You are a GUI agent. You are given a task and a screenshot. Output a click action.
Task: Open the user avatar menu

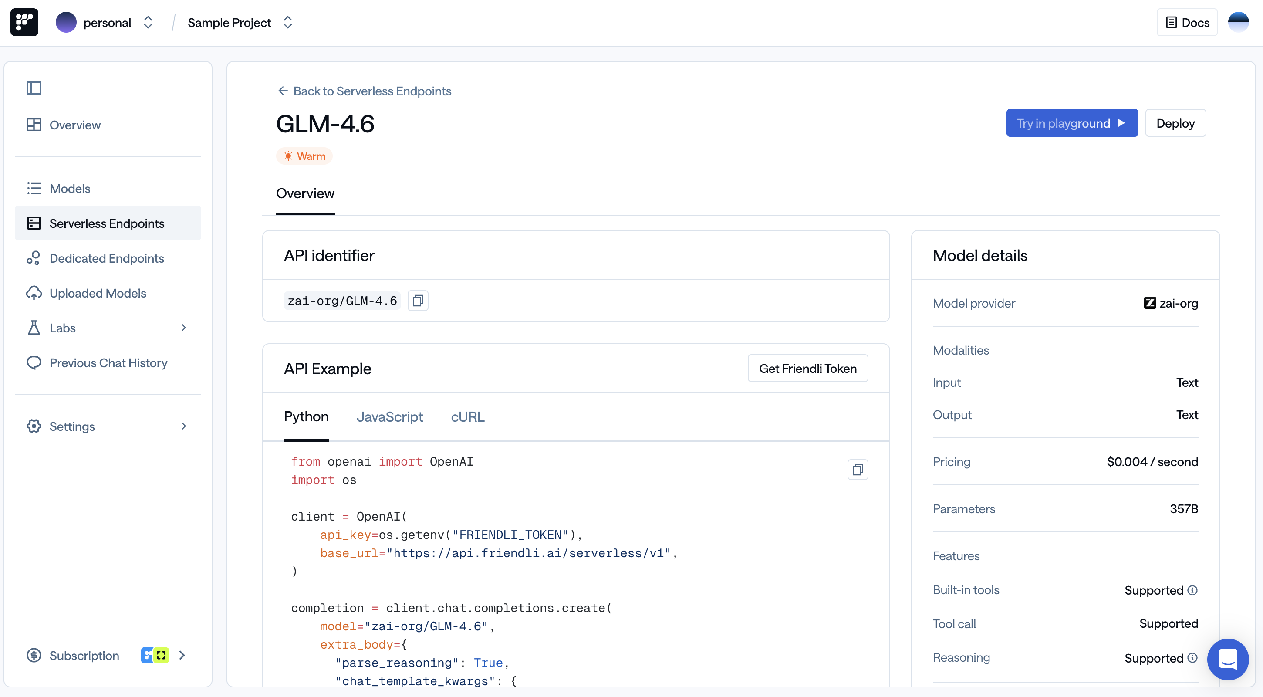click(x=1238, y=22)
